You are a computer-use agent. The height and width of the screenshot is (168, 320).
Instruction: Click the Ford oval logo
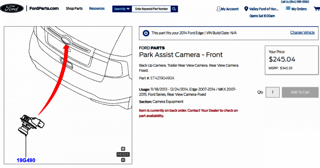pyautogui.click(x=12, y=9)
